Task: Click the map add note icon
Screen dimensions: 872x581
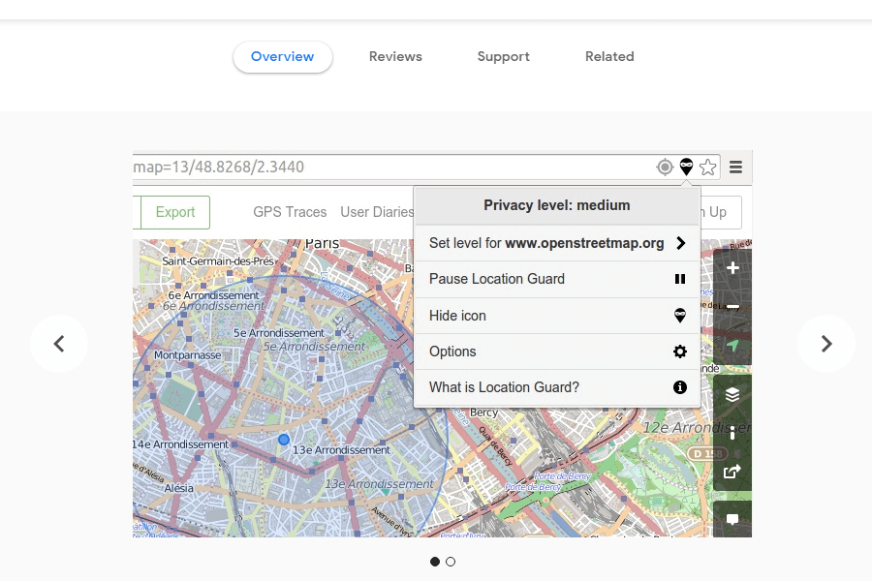Action: click(x=732, y=519)
